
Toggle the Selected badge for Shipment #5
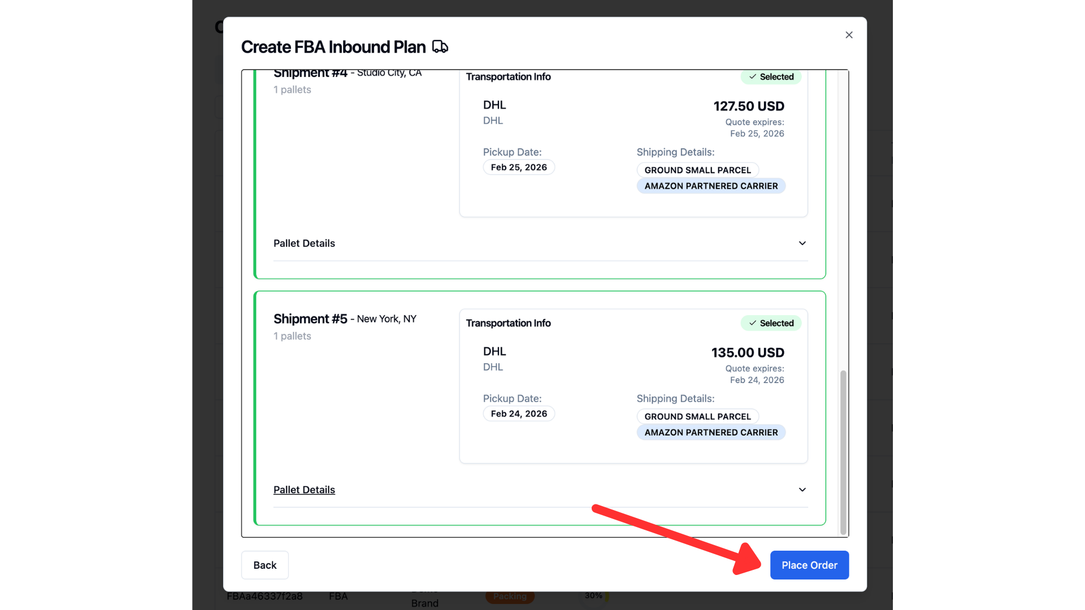(x=771, y=323)
